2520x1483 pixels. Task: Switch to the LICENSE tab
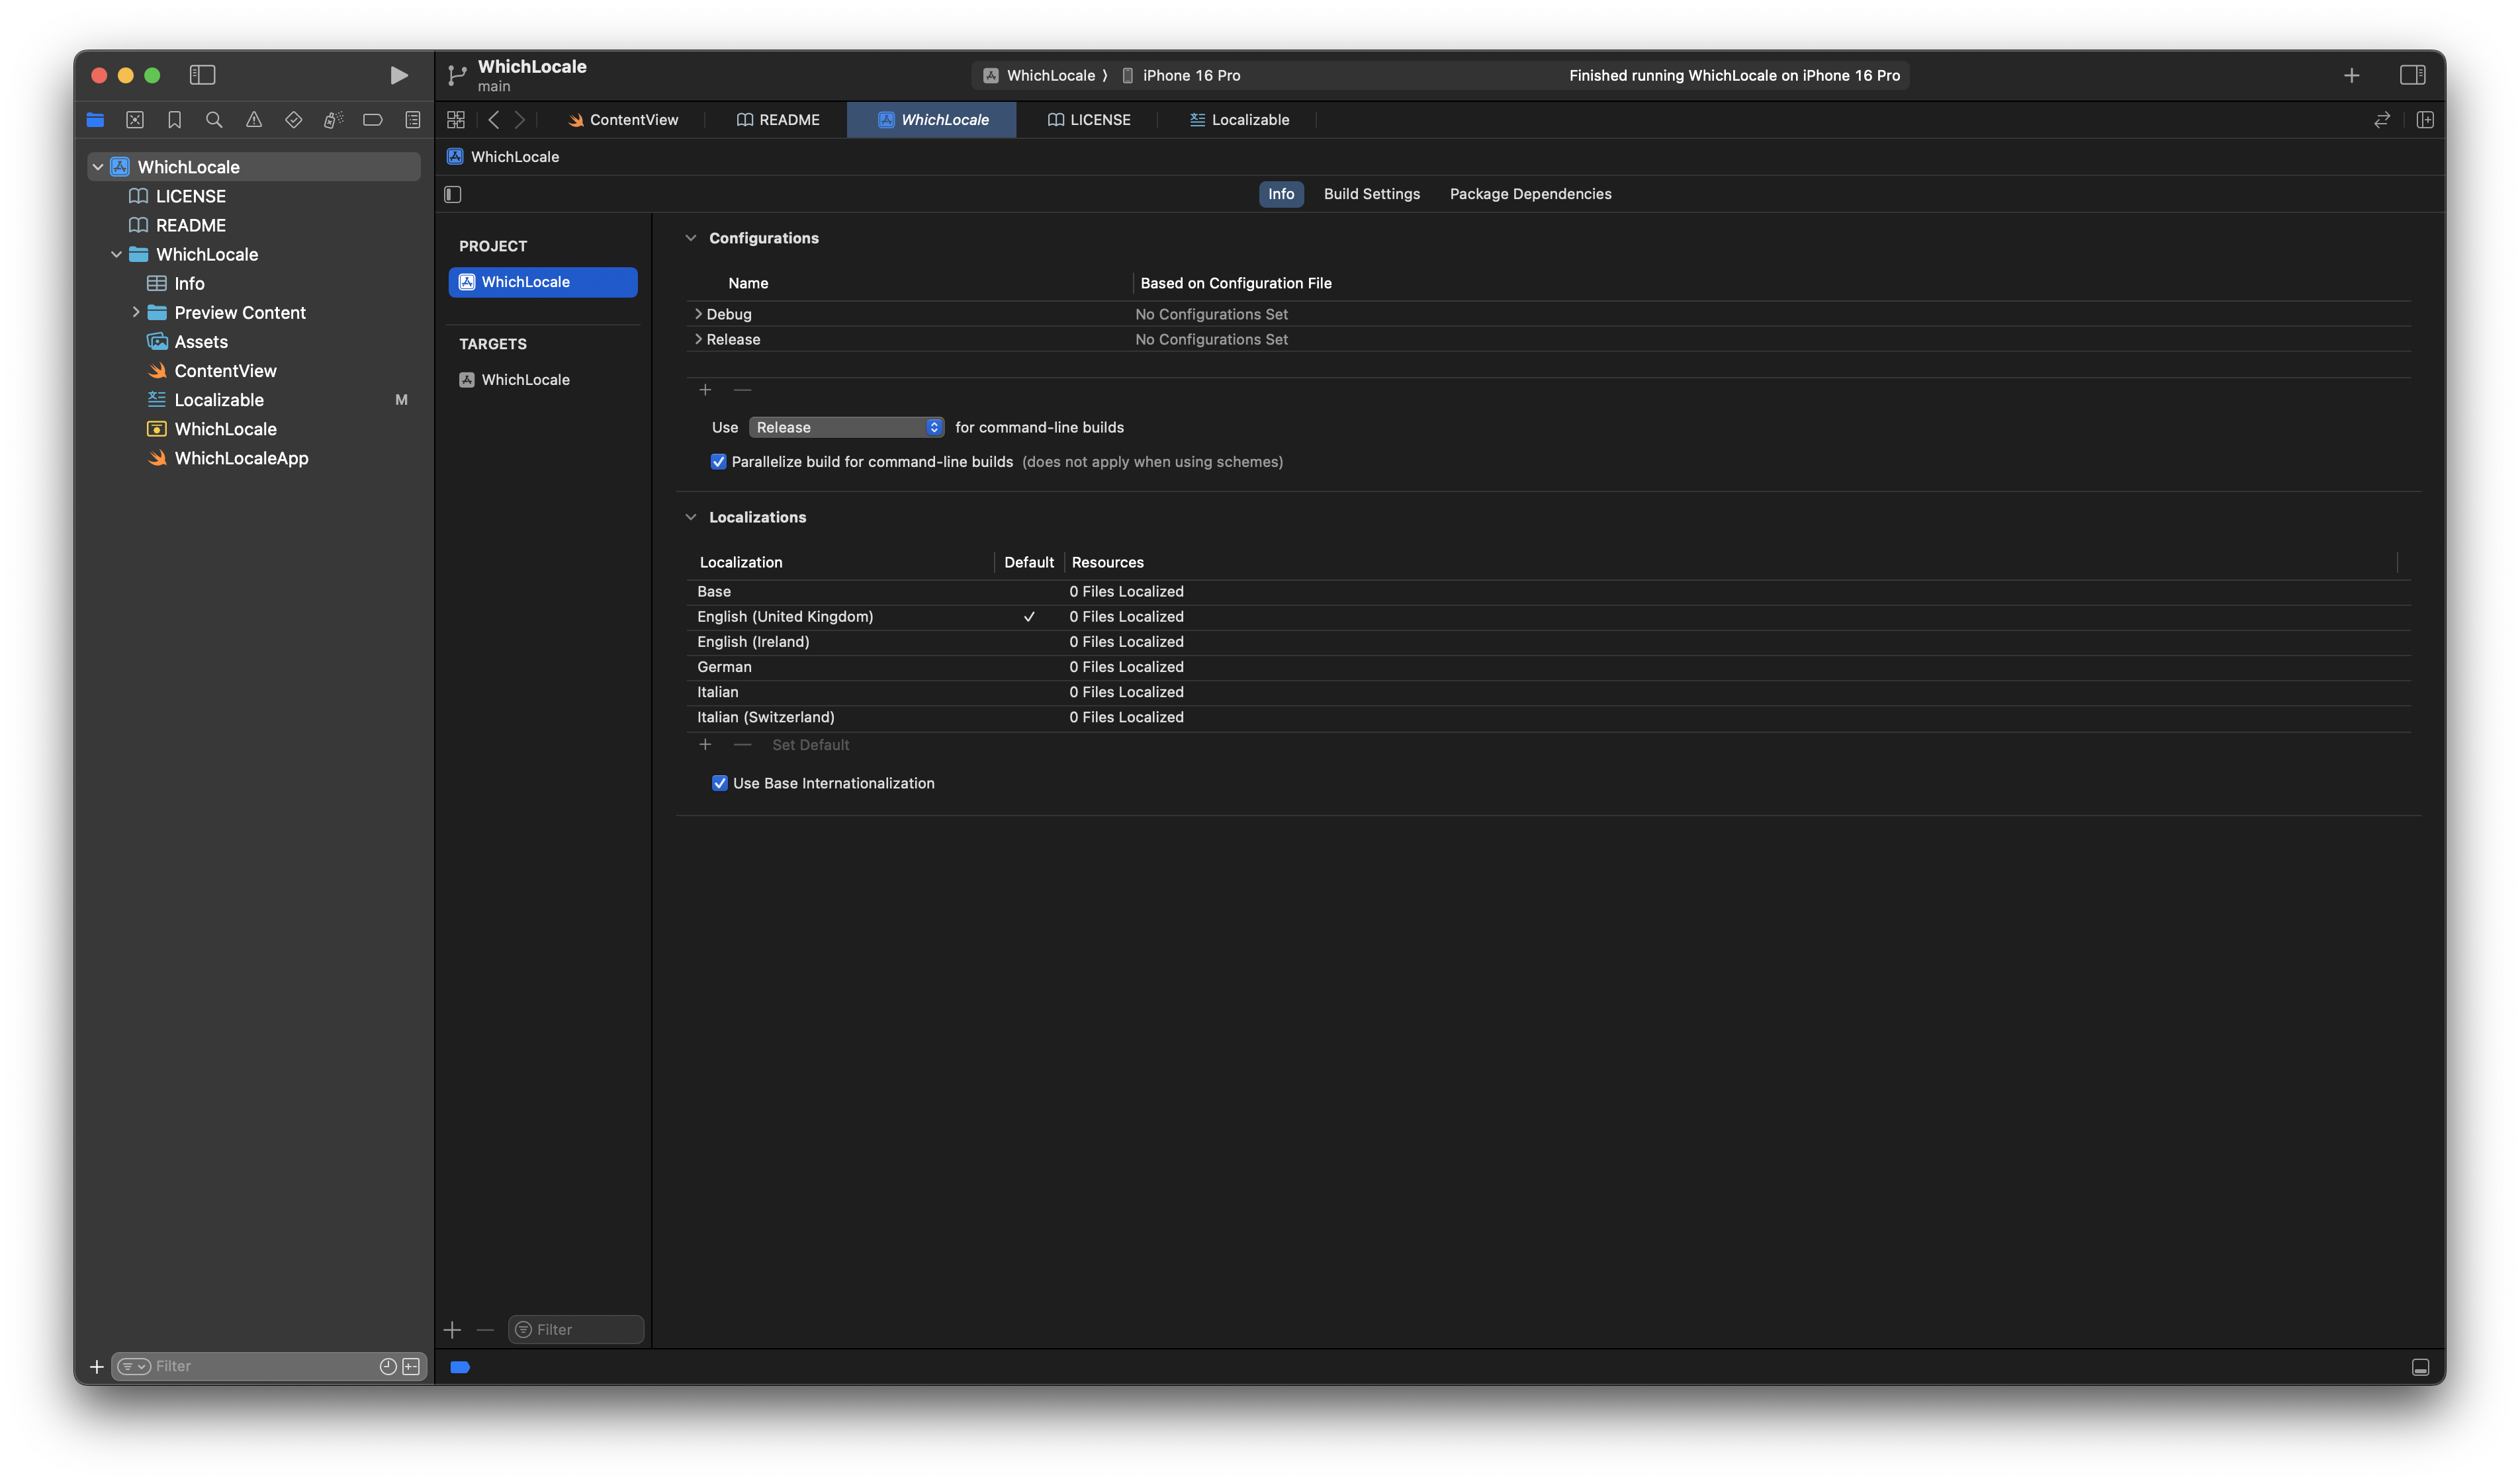[x=1088, y=120]
